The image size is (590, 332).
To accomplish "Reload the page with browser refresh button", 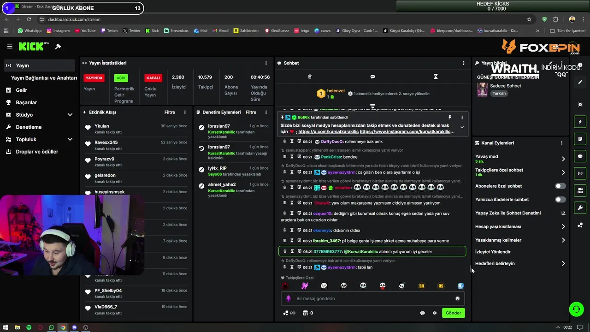I will pyautogui.click(x=29, y=19).
